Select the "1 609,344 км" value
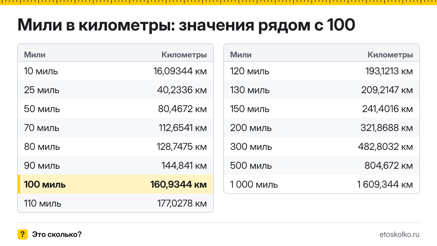The image size is (437, 246). click(385, 184)
